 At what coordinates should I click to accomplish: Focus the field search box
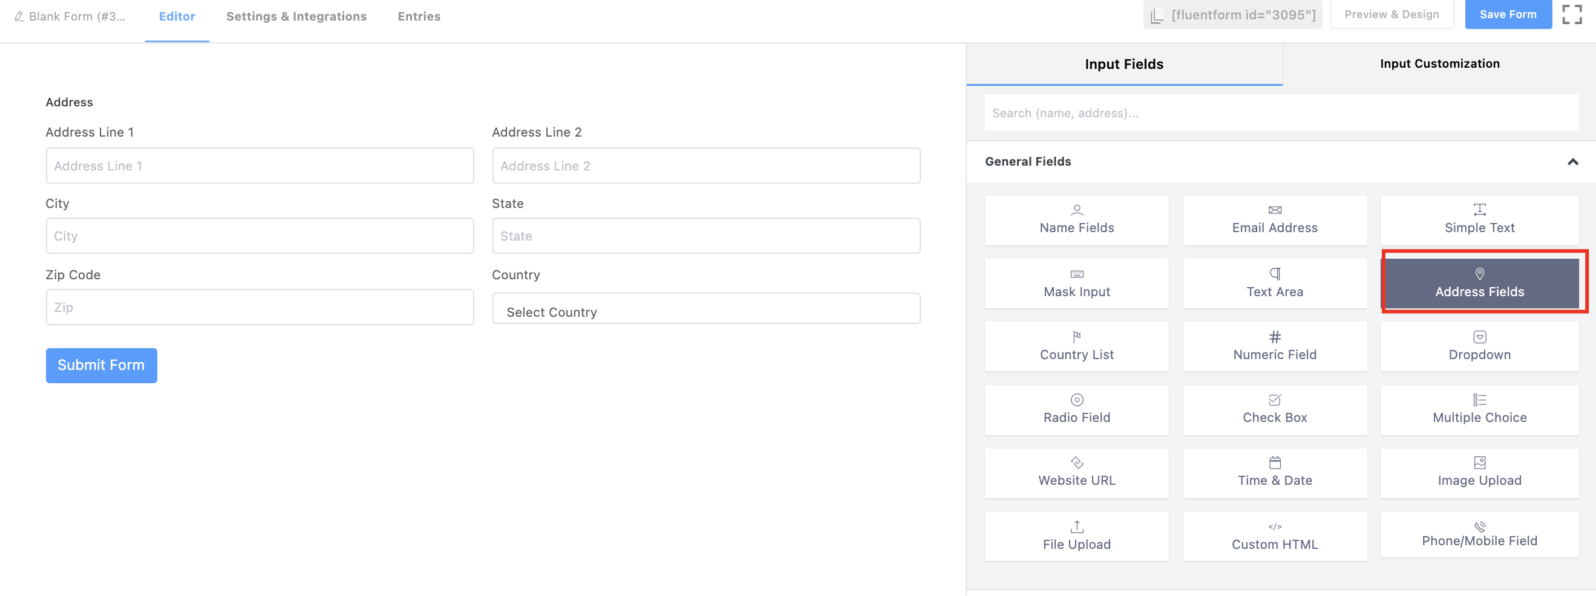1281,112
